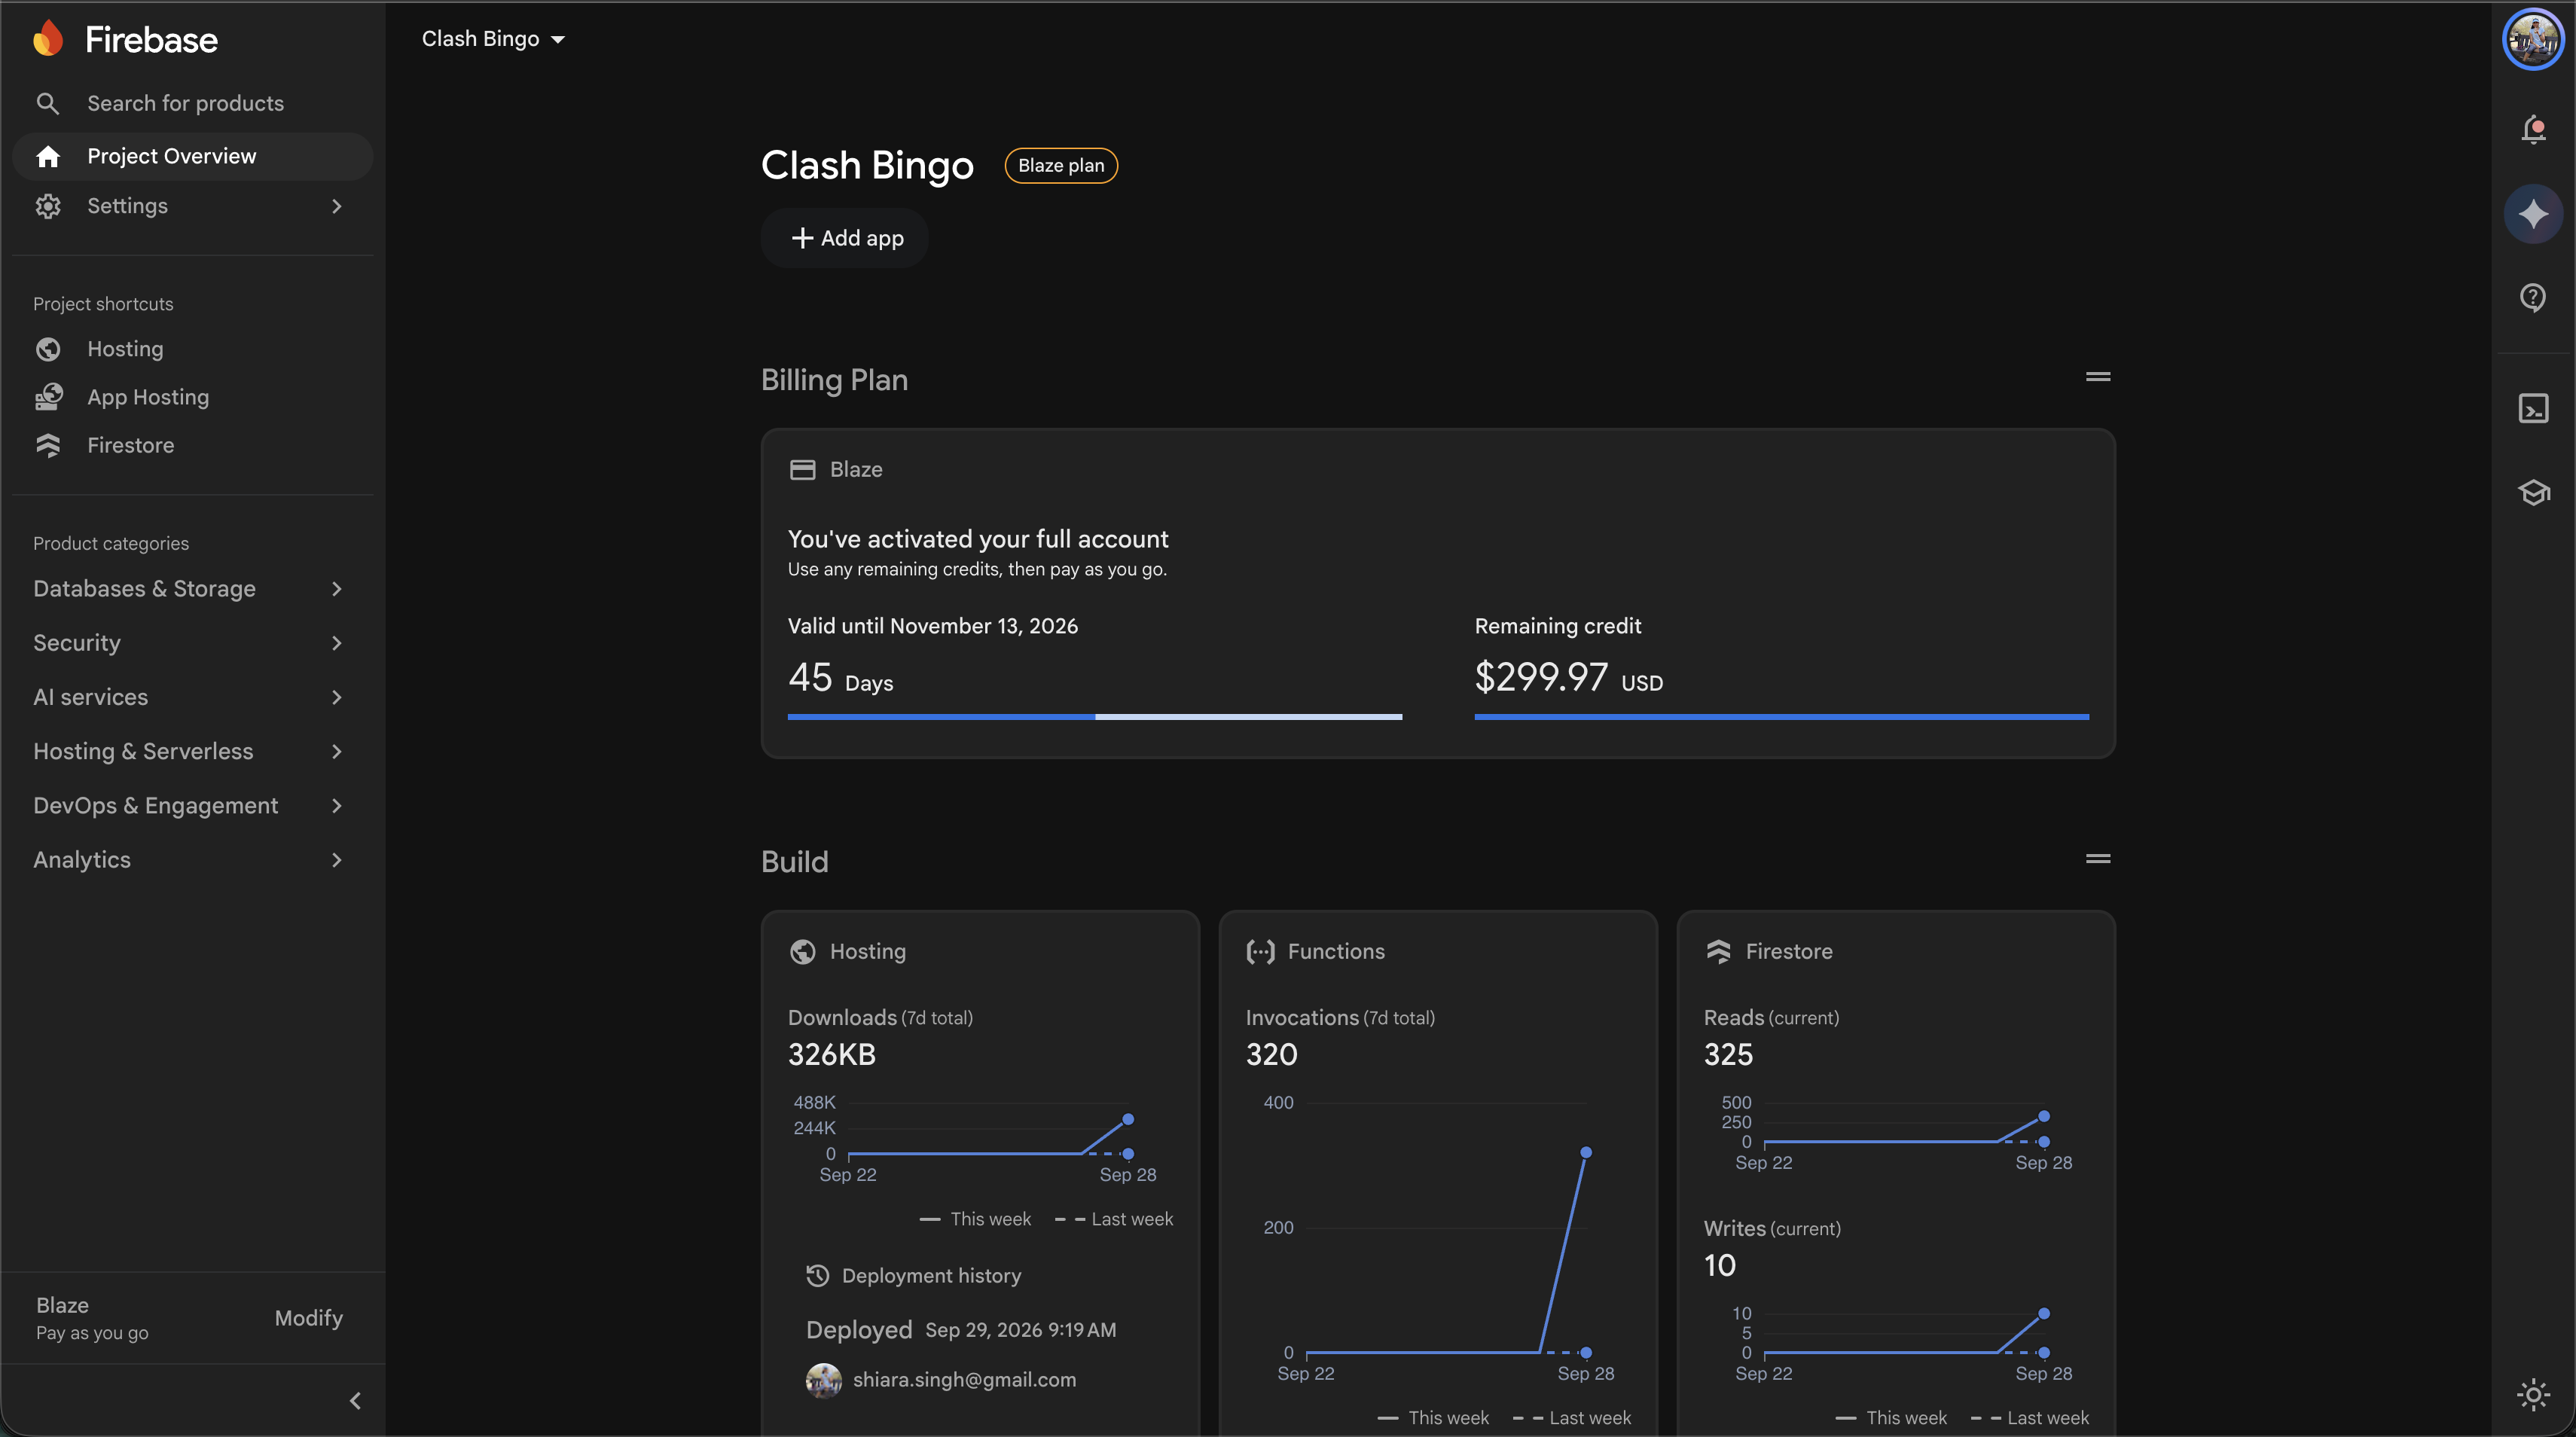Viewport: 2576px width, 1437px height.
Task: Click the shiara.singh@gmail.com deployer entry
Action: tap(941, 1380)
